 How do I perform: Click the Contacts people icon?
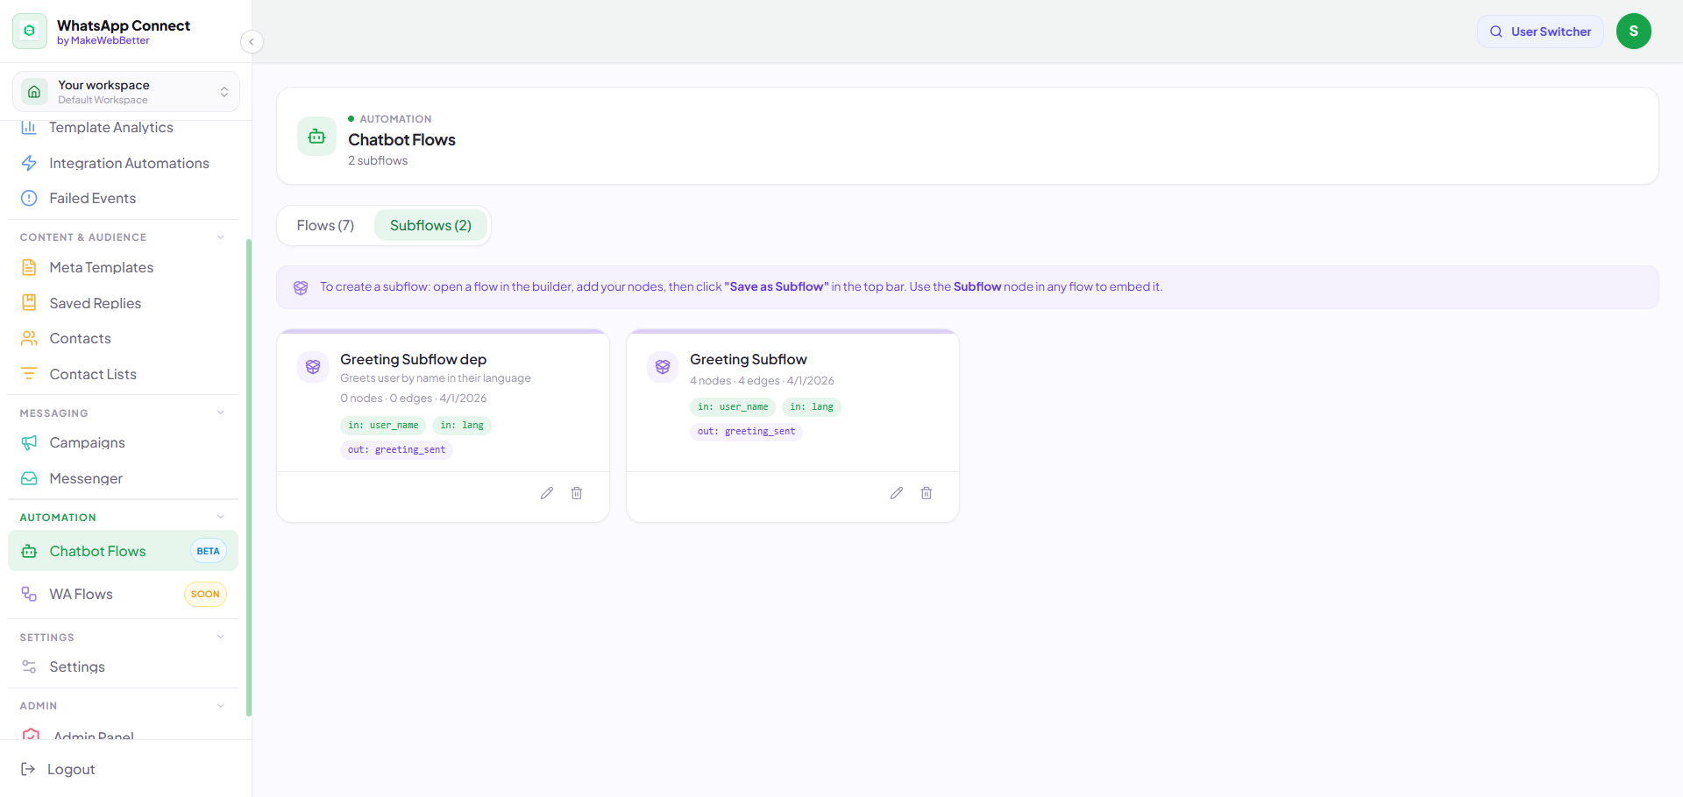(29, 338)
